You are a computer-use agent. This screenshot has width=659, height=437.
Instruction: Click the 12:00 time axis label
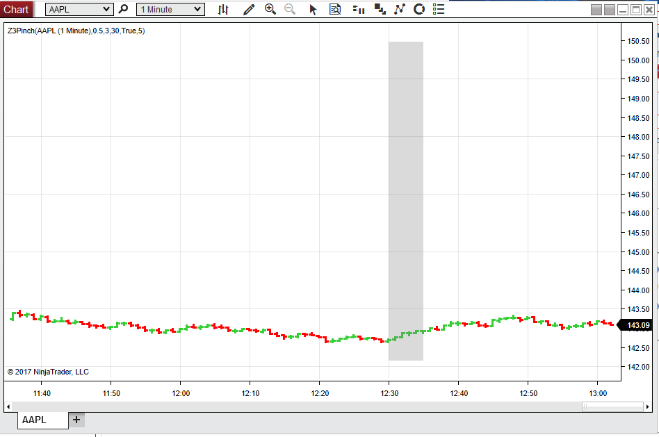click(x=181, y=393)
